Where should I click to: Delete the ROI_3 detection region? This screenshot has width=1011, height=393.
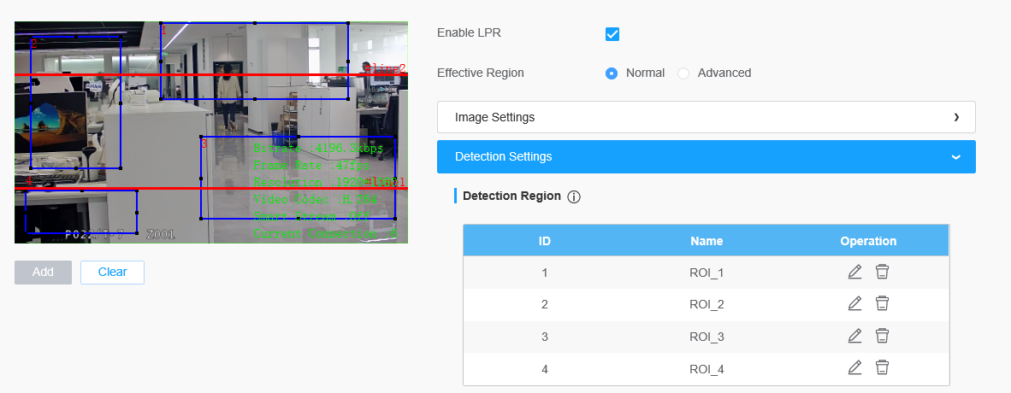pos(882,336)
